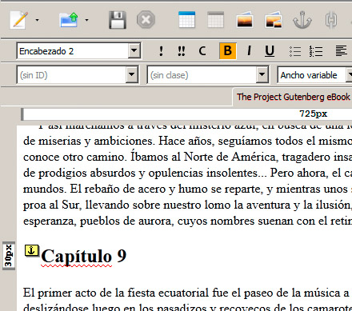Click the gray table properties icon

pyautogui.click(x=215, y=20)
